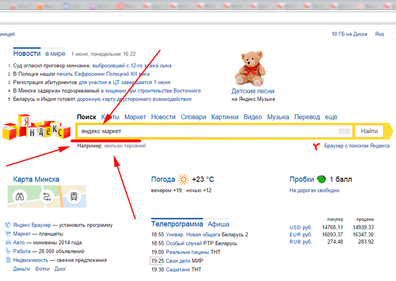Viewport: 396px width, 281px height.
Task: Expand the ещё services menu
Action: point(331,117)
